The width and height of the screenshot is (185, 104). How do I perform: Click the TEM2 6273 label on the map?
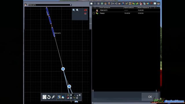tap(57, 33)
